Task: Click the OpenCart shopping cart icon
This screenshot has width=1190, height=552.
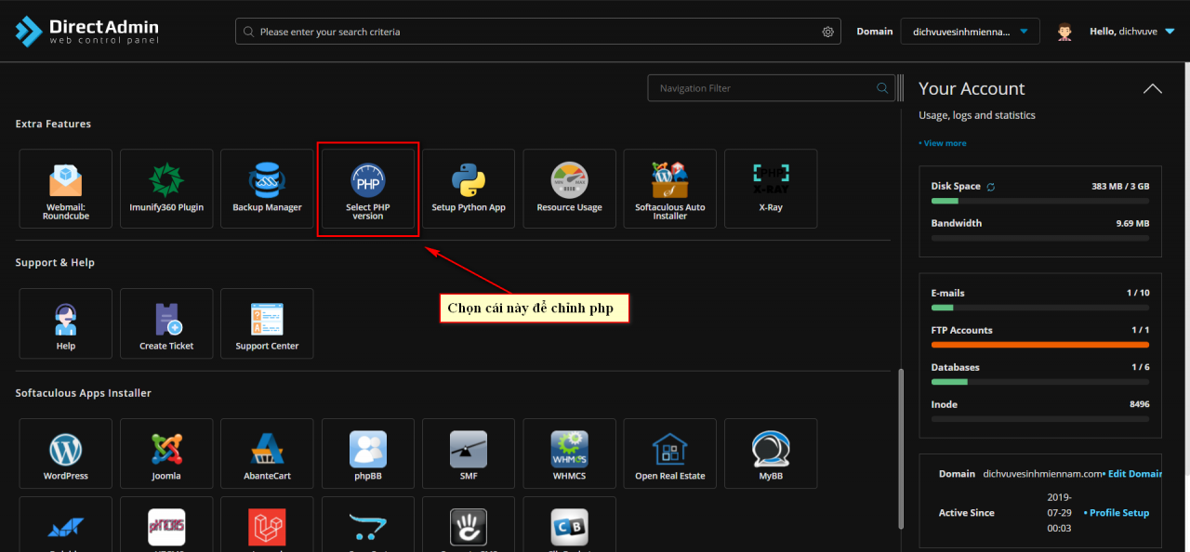Action: coord(368,529)
